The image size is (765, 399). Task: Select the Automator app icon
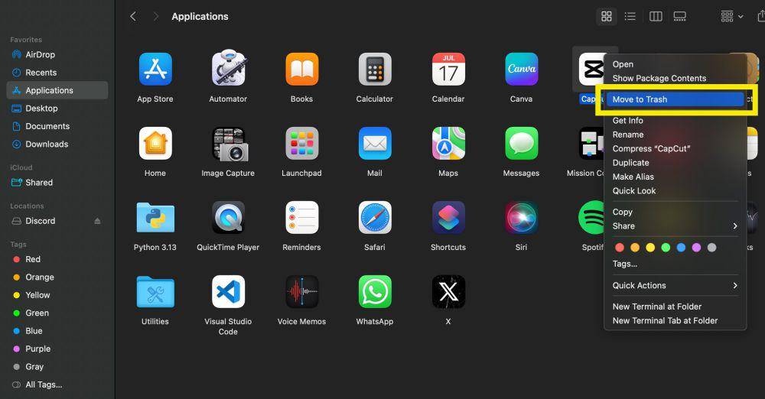coord(228,68)
